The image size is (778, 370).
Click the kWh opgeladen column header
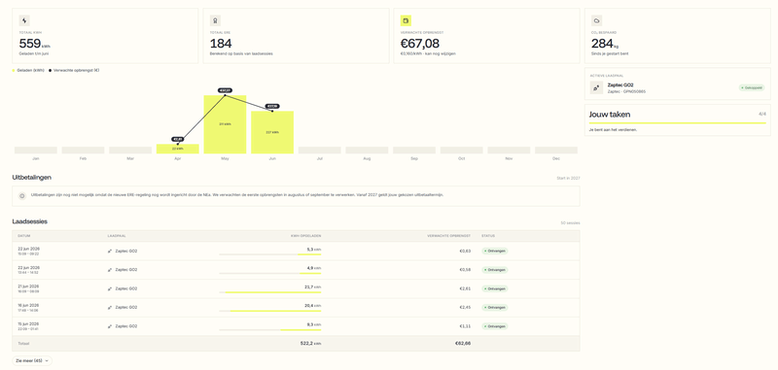[x=305, y=236]
